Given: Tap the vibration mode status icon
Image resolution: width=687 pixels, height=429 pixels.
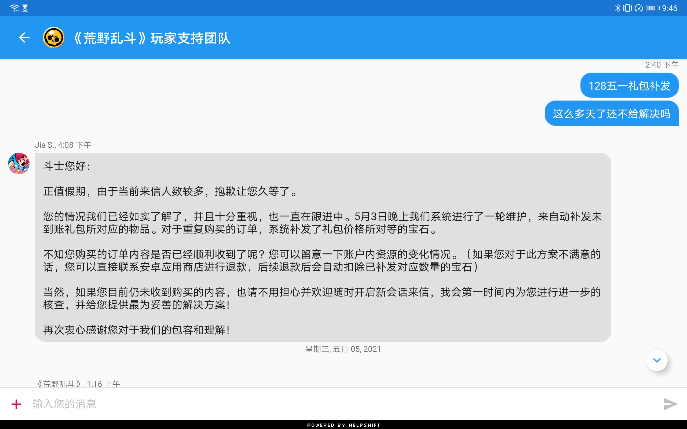Looking at the screenshot, I should [x=627, y=8].
